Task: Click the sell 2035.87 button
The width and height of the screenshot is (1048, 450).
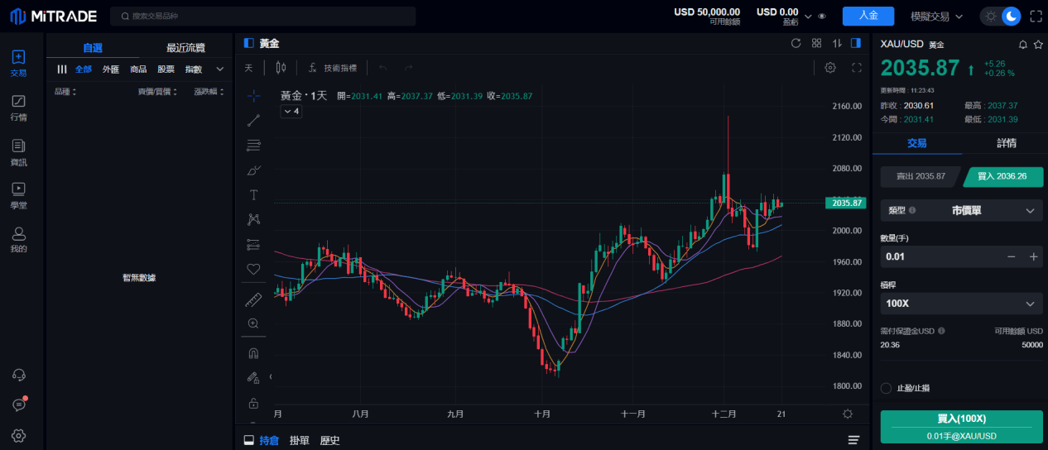Action: tap(919, 176)
